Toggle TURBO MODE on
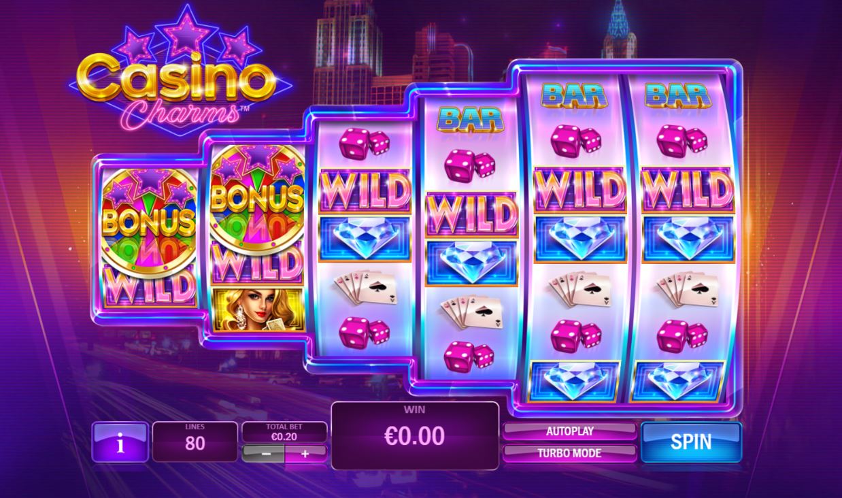This screenshot has width=842, height=498. click(569, 453)
